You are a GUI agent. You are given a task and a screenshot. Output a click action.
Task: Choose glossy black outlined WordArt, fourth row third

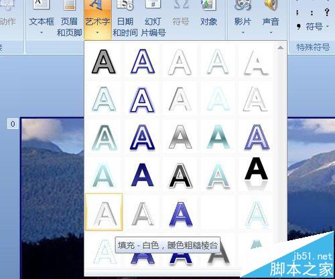tap(180, 175)
